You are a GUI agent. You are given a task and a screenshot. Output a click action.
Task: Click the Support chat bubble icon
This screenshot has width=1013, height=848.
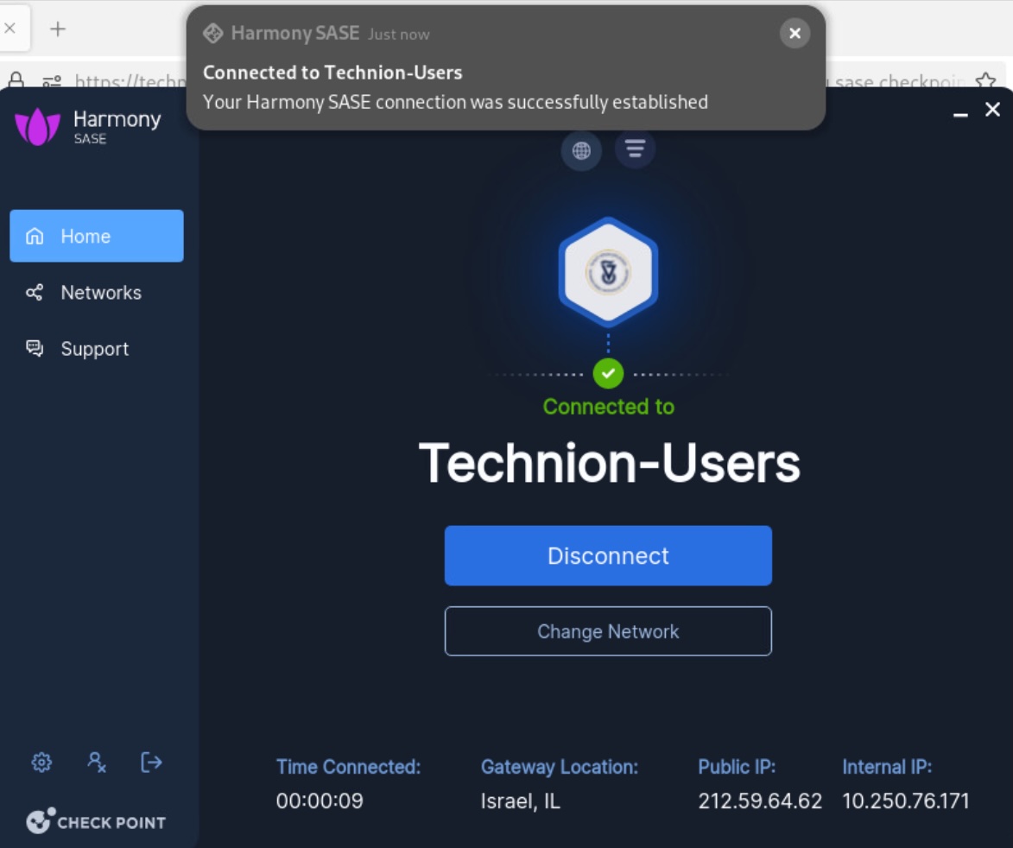pyautogui.click(x=35, y=349)
